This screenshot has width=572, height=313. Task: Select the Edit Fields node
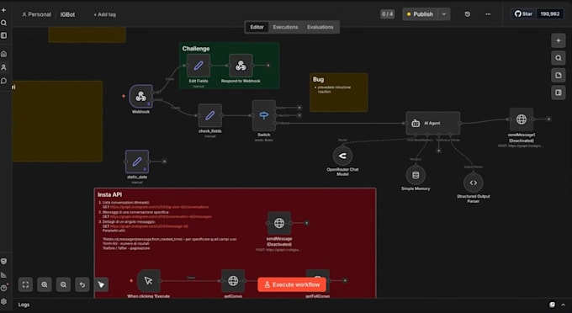point(199,66)
